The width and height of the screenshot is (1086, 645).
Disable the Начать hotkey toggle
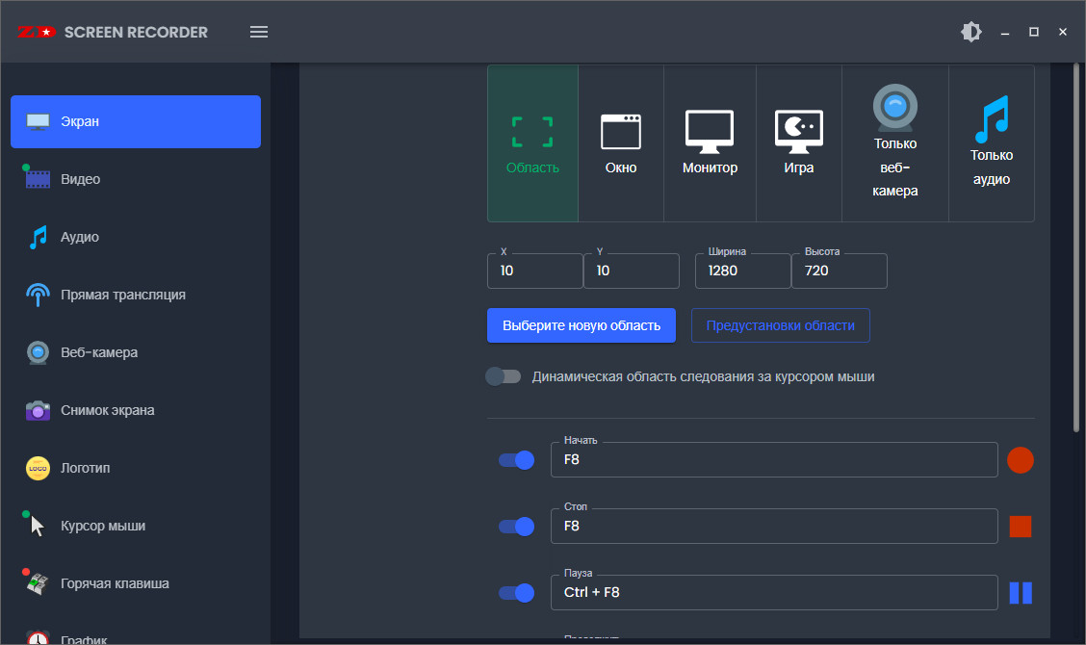coord(516,460)
